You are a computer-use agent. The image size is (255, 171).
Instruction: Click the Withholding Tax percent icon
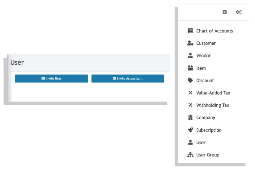click(x=190, y=105)
